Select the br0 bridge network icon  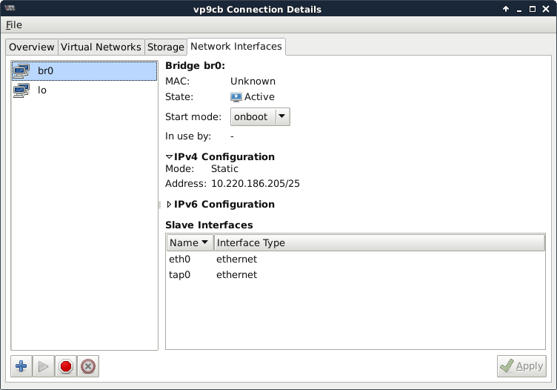[21, 71]
